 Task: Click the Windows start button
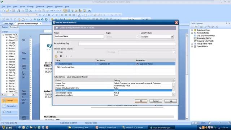pos(7,127)
